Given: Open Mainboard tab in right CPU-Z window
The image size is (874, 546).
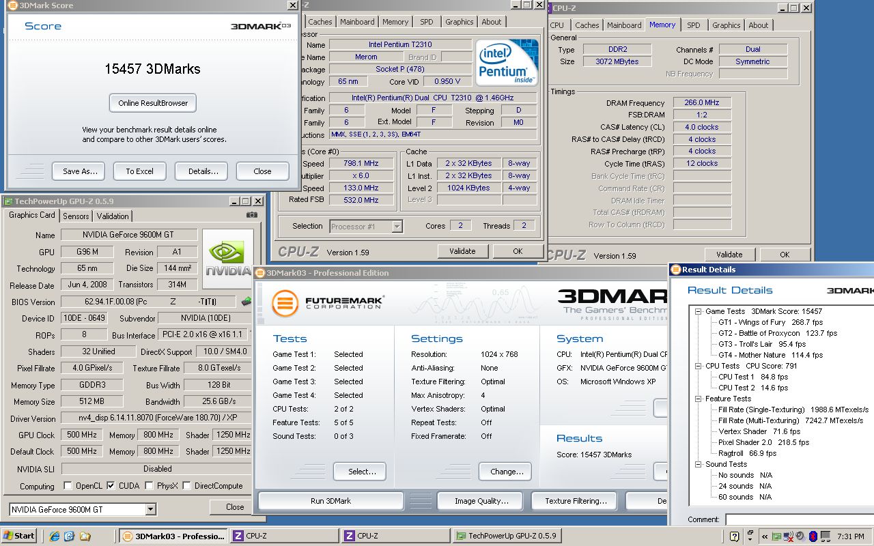Looking at the screenshot, I should (x=624, y=25).
